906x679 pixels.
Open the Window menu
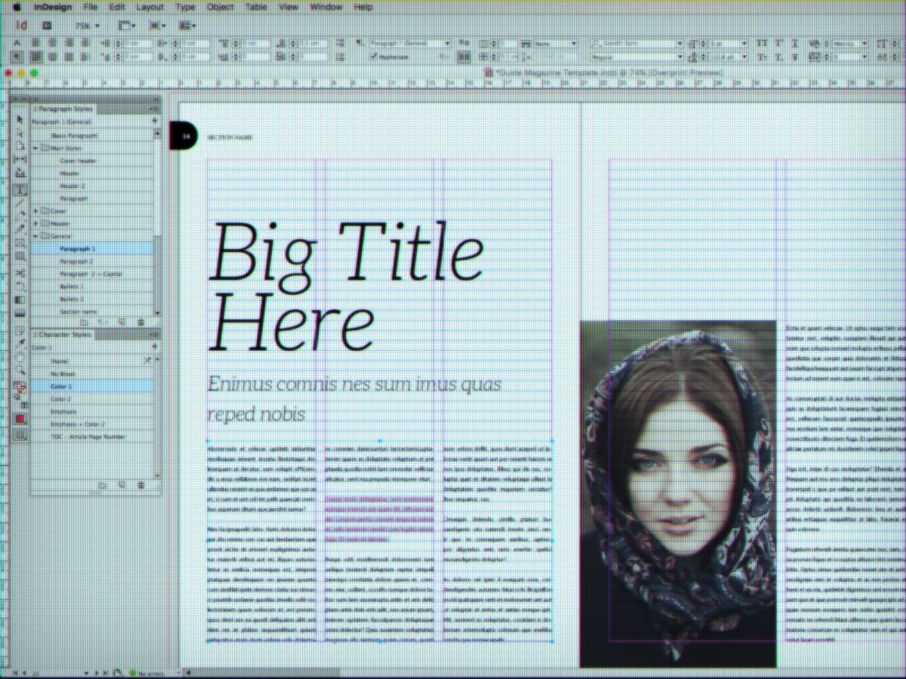coord(326,7)
